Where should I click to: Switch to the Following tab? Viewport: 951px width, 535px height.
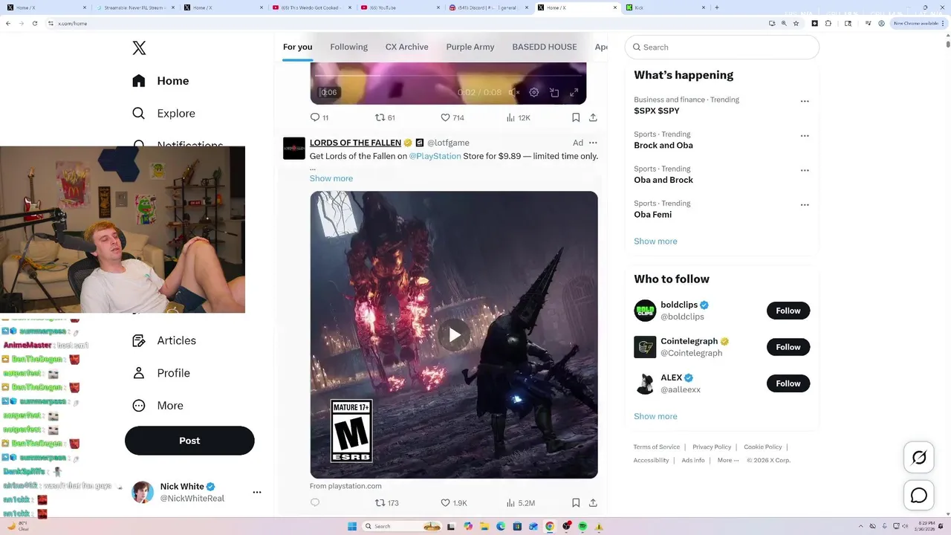click(348, 47)
